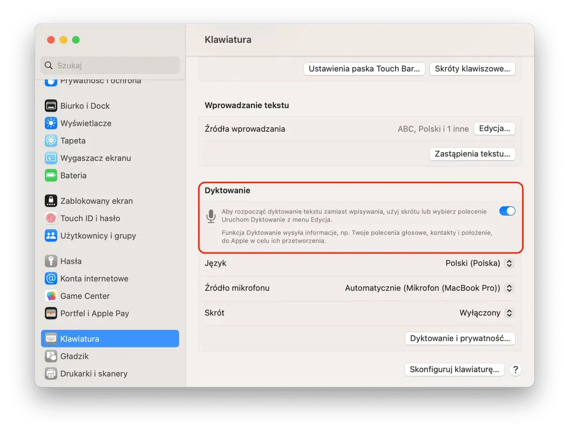Select Portfel i Apple Pay in the sidebar
Viewport: 569px width, 433px height.
pyautogui.click(x=51, y=314)
